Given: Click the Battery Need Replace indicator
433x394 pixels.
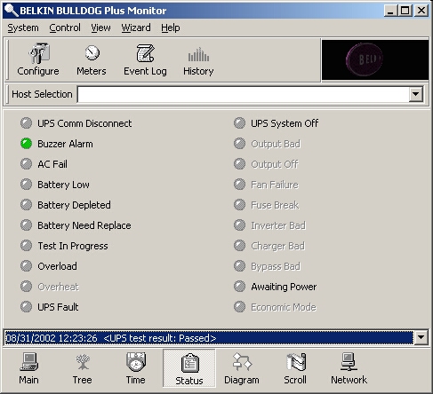Looking at the screenshot, I should coord(26,225).
